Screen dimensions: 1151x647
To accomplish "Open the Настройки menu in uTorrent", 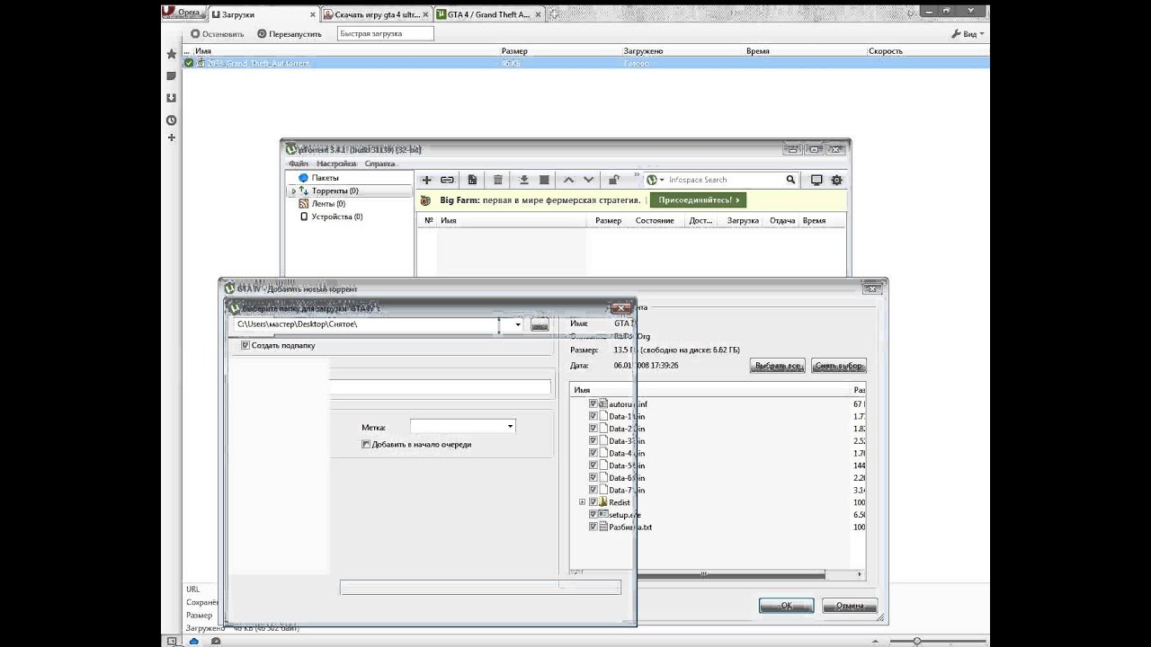I will tap(336, 164).
